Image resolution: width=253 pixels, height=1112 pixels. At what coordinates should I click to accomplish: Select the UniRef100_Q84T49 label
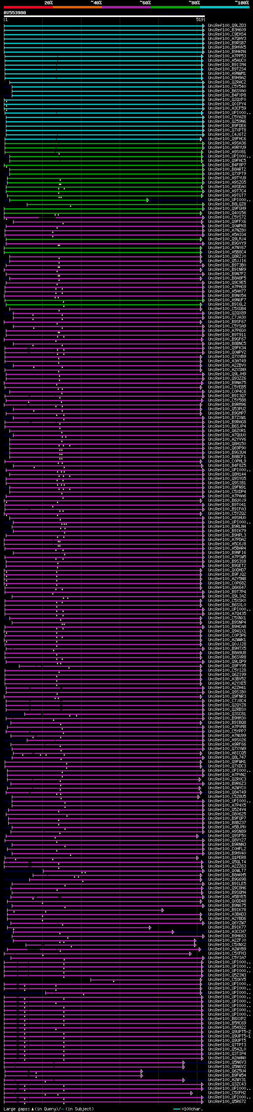pyautogui.click(x=227, y=792)
